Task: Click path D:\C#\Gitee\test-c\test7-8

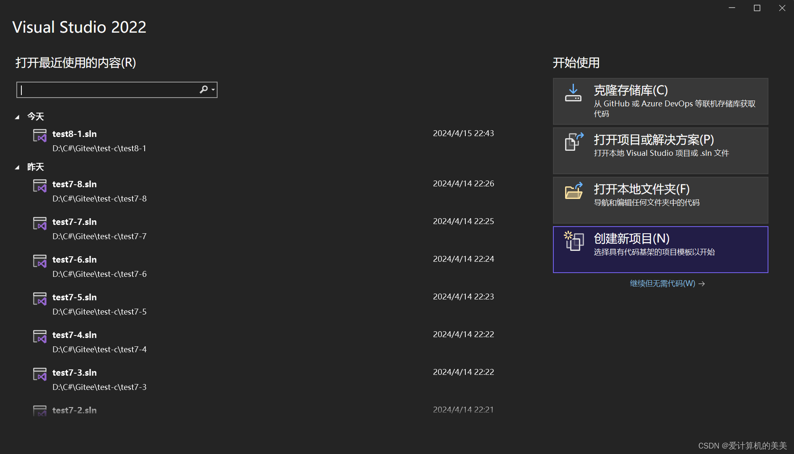Action: tap(99, 199)
